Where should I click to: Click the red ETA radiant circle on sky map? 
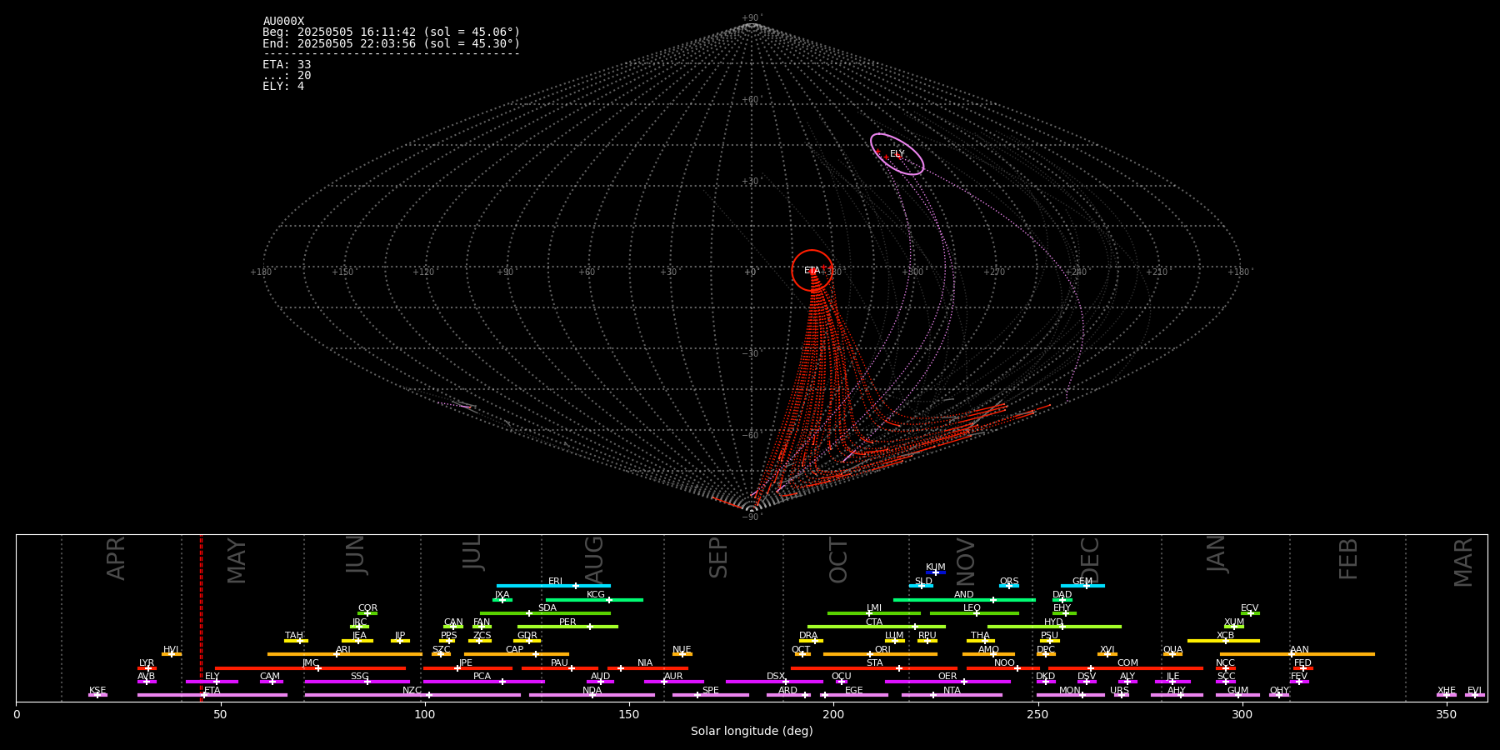pyautogui.click(x=812, y=270)
